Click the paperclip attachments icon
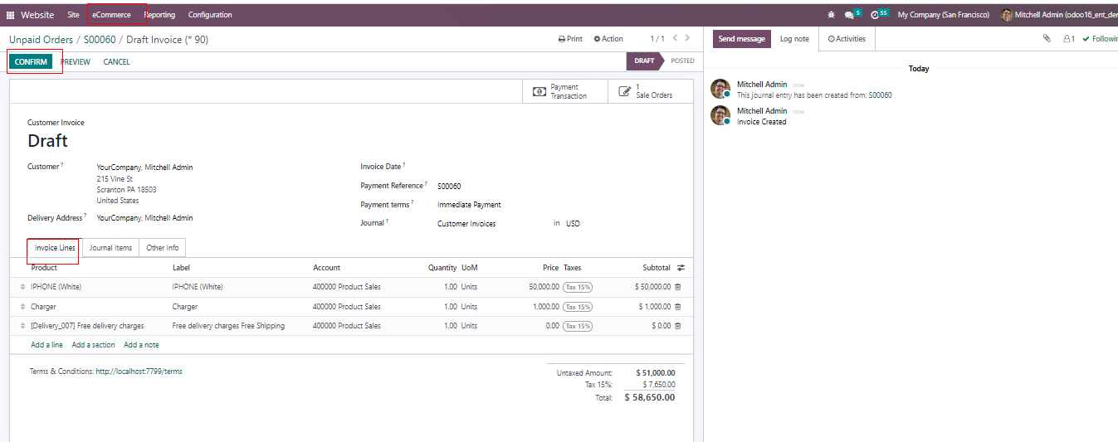This screenshot has height=442, width=1118. (1047, 39)
